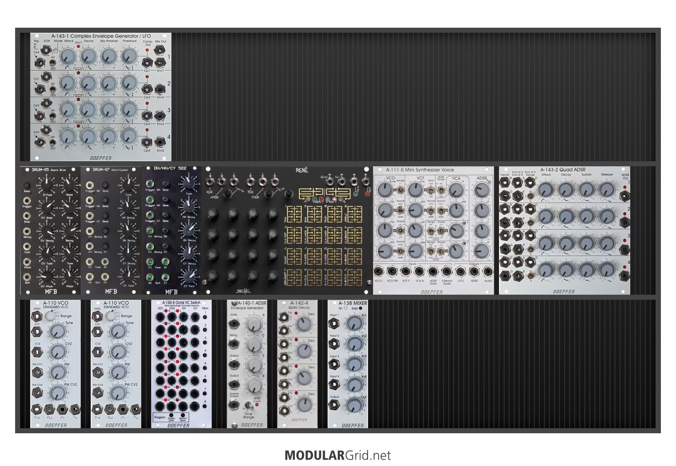Flip the AD/LFO mode switch in A-143-1 row 4
Image resolution: width=676 pixels, height=466 pixels.
pyautogui.click(x=52, y=142)
